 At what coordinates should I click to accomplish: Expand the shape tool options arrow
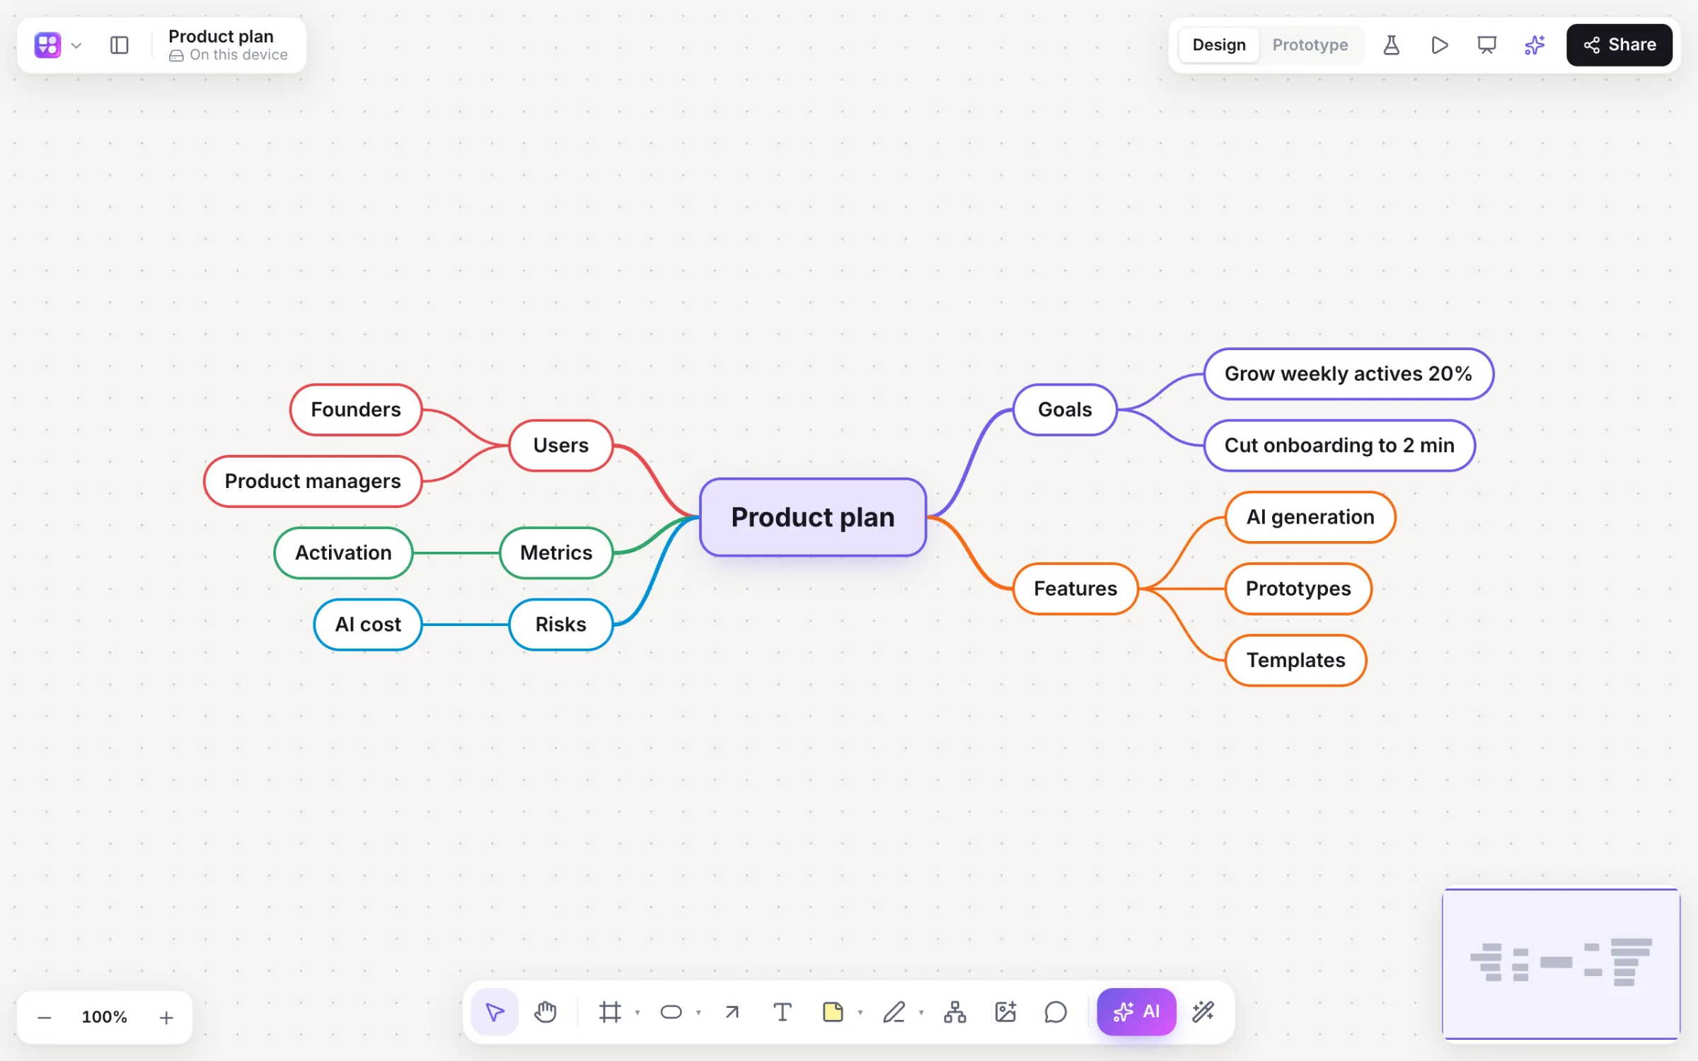coord(698,1013)
